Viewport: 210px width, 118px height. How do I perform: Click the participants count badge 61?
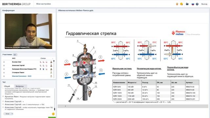[x=15, y=55]
